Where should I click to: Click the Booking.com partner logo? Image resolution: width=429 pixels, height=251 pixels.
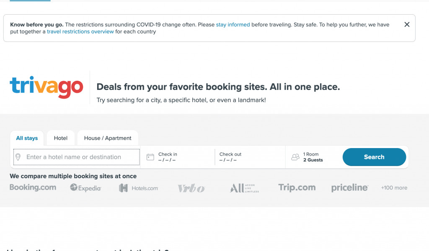pyautogui.click(x=33, y=188)
